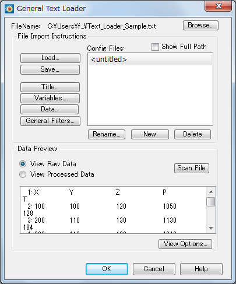
Task: Click the Load... button
Action: coord(50,58)
